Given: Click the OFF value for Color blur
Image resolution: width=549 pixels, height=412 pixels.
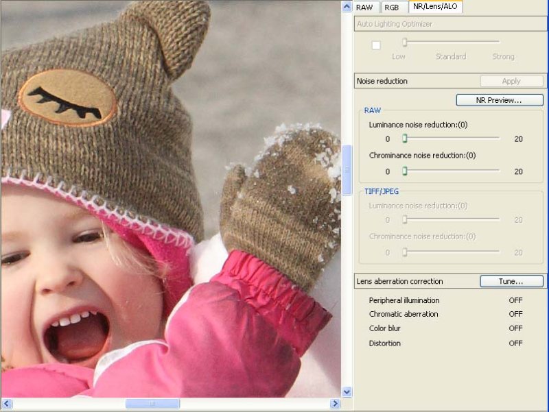Looking at the screenshot, I should tap(515, 328).
